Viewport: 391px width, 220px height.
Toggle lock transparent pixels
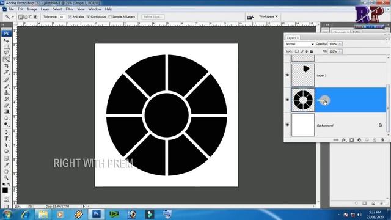click(x=297, y=51)
